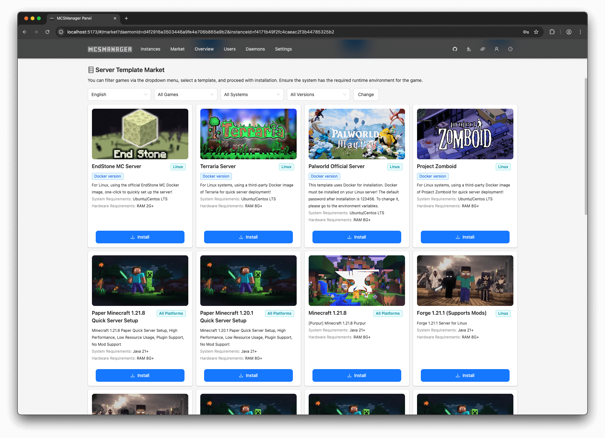Screen dimensions: 605x438
Task: Click the password key icon in address bar
Action: 526,32
